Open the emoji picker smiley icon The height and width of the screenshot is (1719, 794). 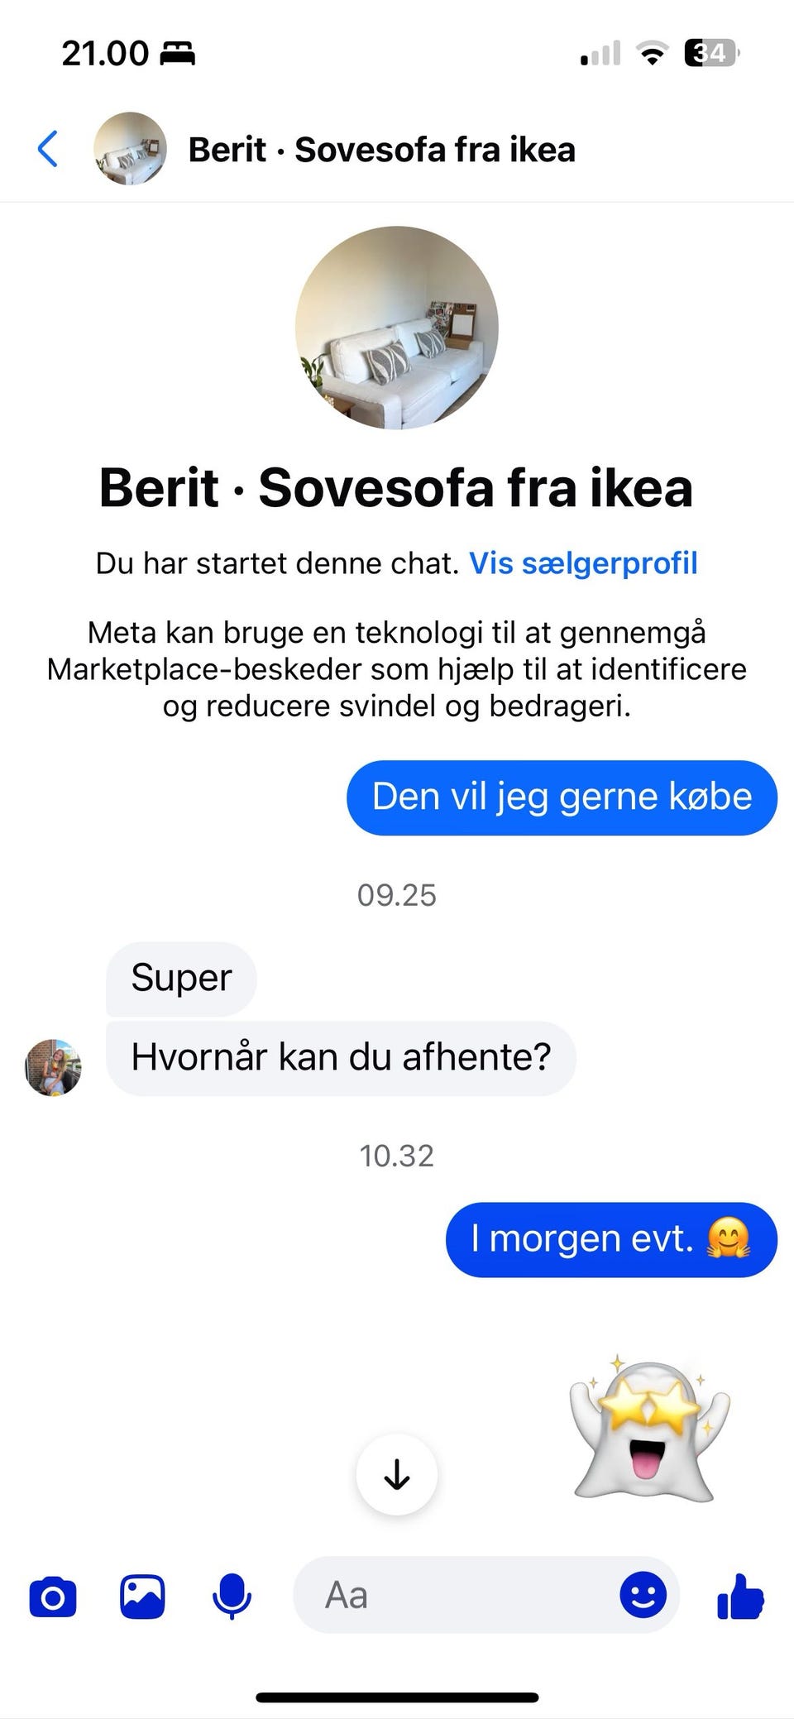point(643,1594)
